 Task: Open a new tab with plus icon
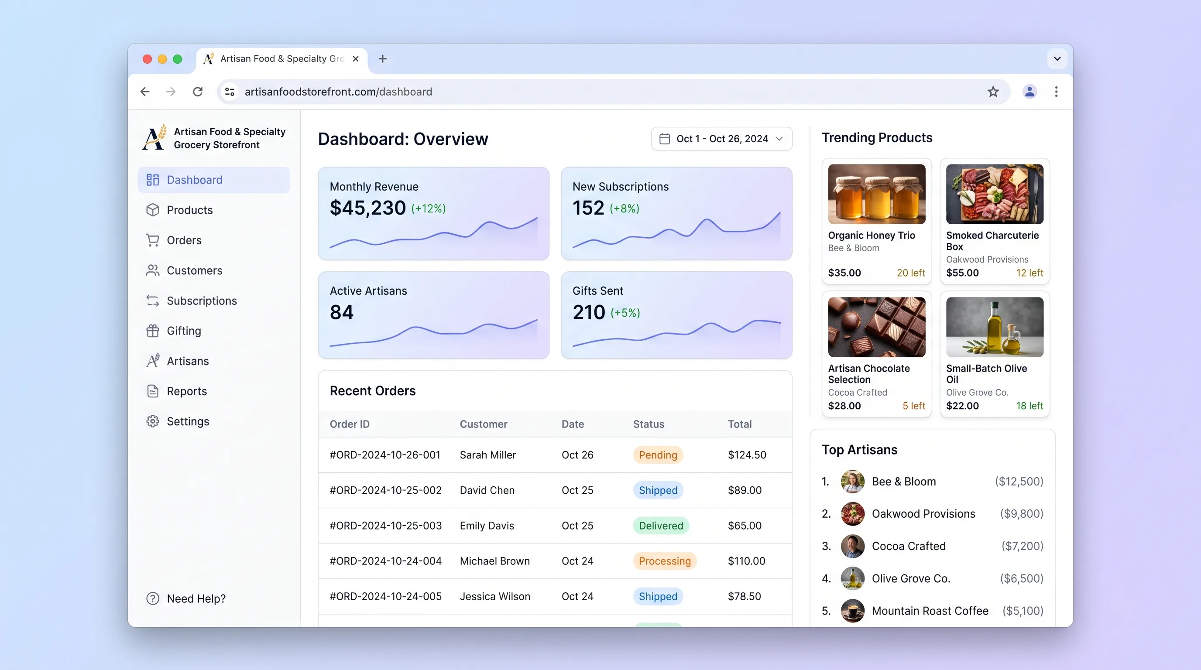[383, 59]
